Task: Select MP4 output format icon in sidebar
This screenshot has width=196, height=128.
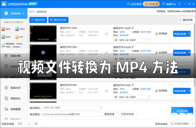Action: point(6,29)
